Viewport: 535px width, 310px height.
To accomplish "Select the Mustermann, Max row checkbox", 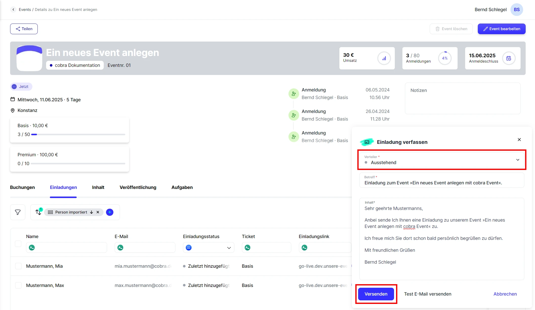I will pos(18,285).
